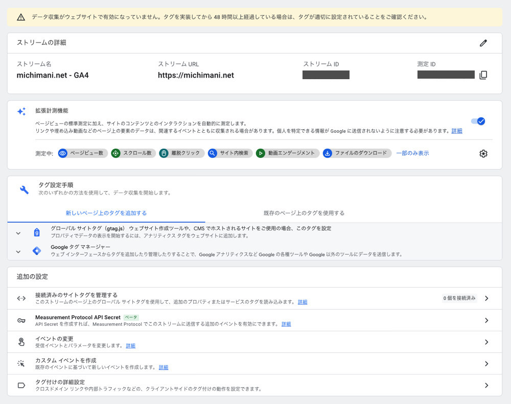This screenshot has height=404, width=511.
Task: Open the 拡張計測機能 settings gear
Action: pos(483,153)
